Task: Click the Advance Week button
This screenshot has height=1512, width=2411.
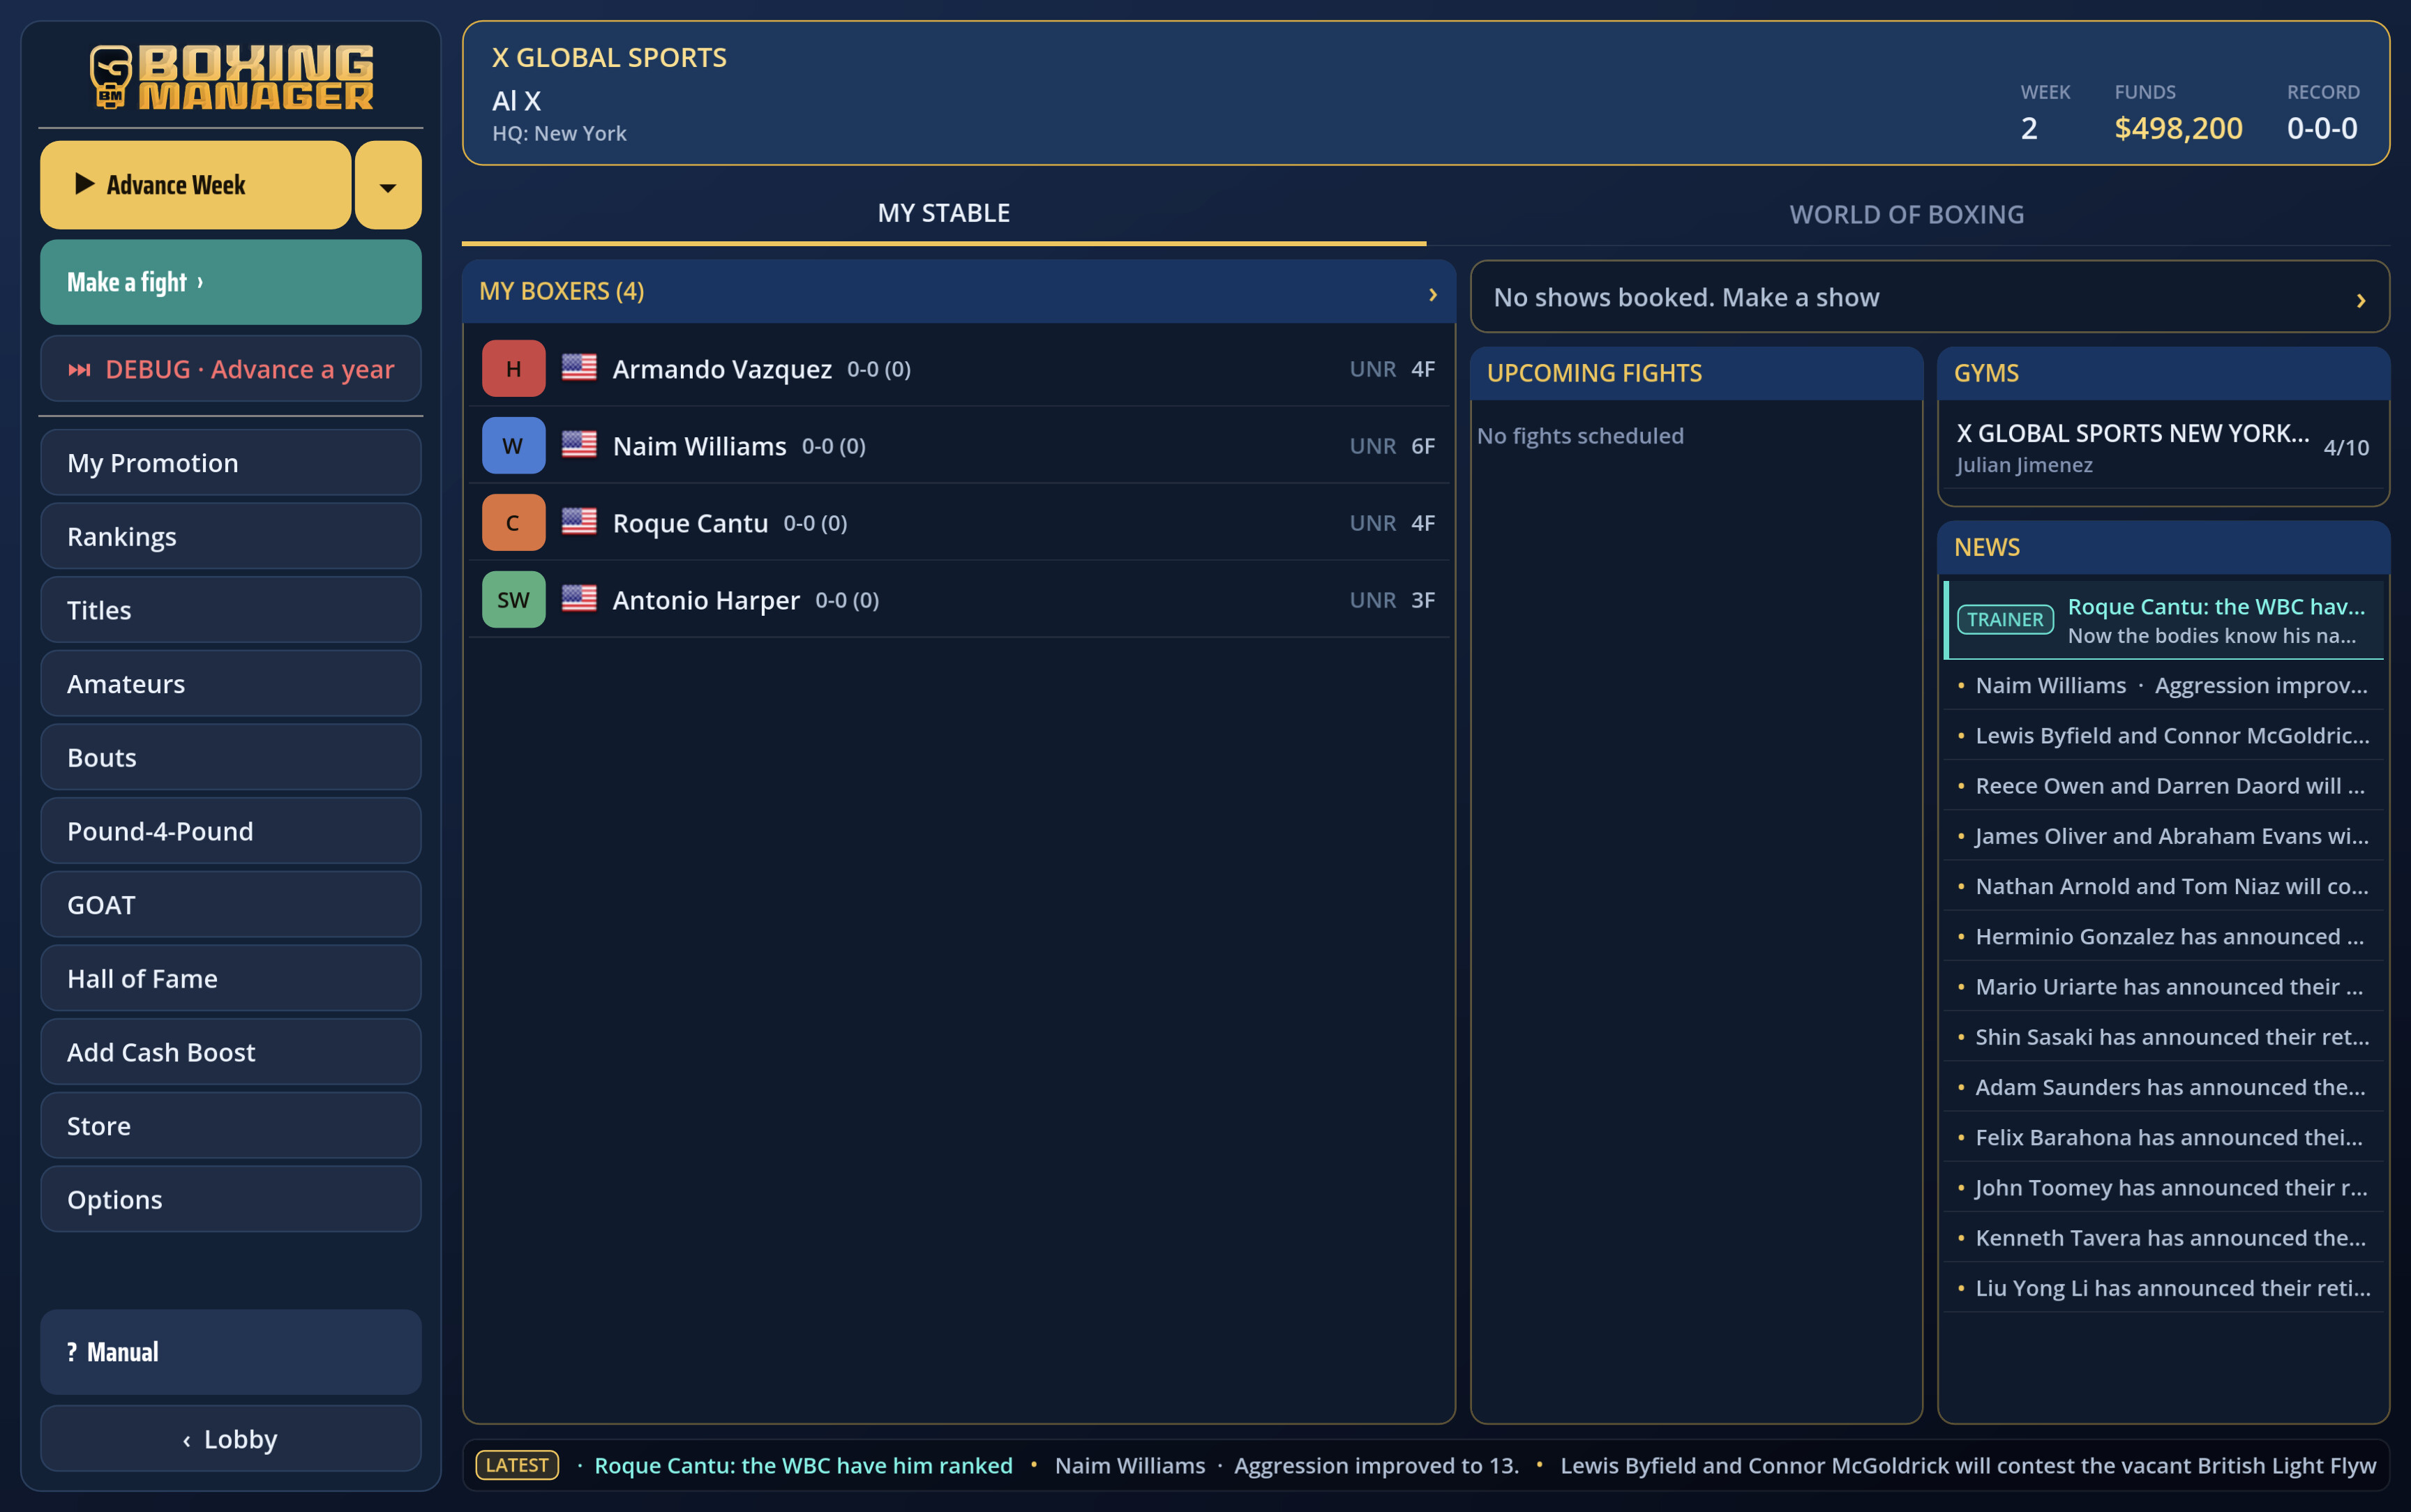Action: pyautogui.click(x=196, y=185)
